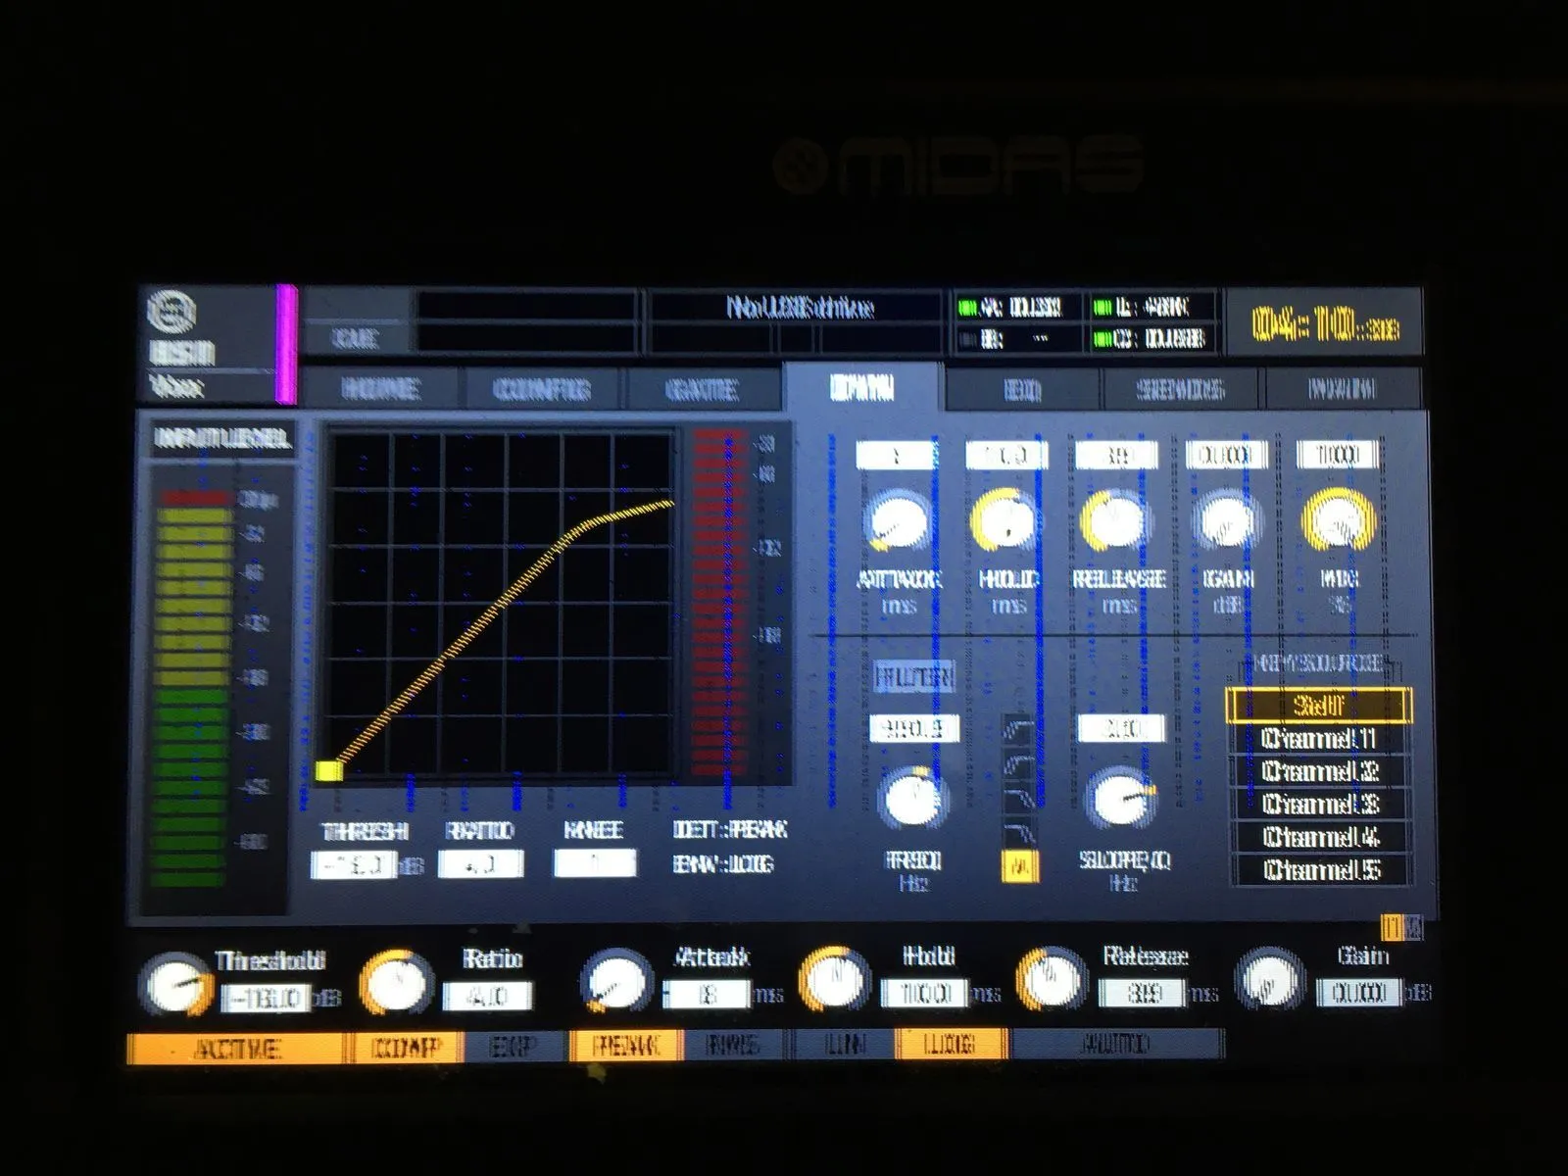Select the MIX knob at top right
Image resolution: width=1568 pixels, height=1176 pixels.
tap(1337, 521)
